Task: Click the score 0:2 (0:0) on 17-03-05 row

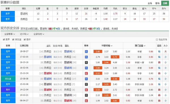Action: [58, 57]
